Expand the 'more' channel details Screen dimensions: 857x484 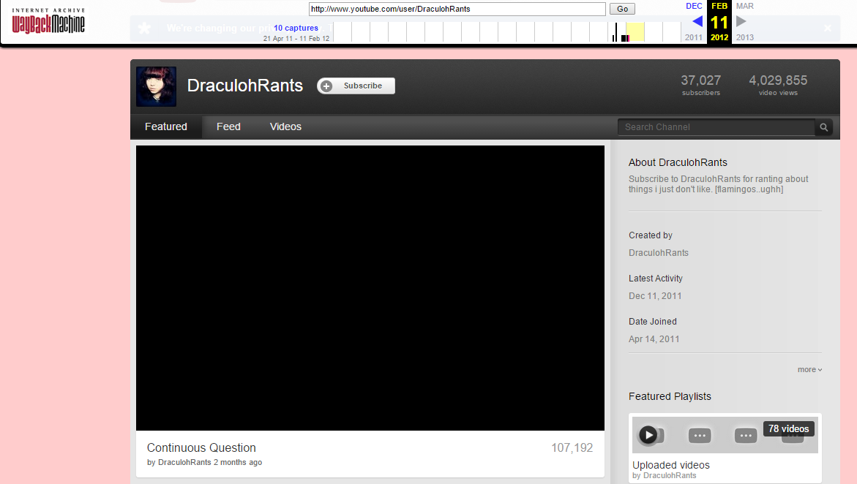809,370
